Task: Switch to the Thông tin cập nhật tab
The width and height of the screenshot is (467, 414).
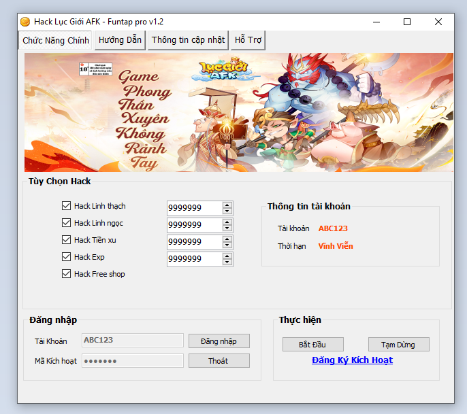Action: point(188,40)
